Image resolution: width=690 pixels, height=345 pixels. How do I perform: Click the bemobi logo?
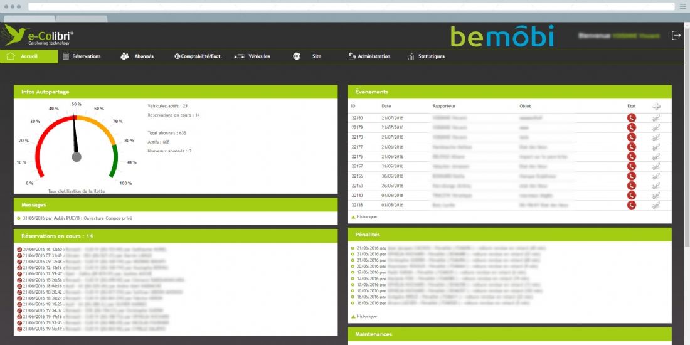point(502,36)
